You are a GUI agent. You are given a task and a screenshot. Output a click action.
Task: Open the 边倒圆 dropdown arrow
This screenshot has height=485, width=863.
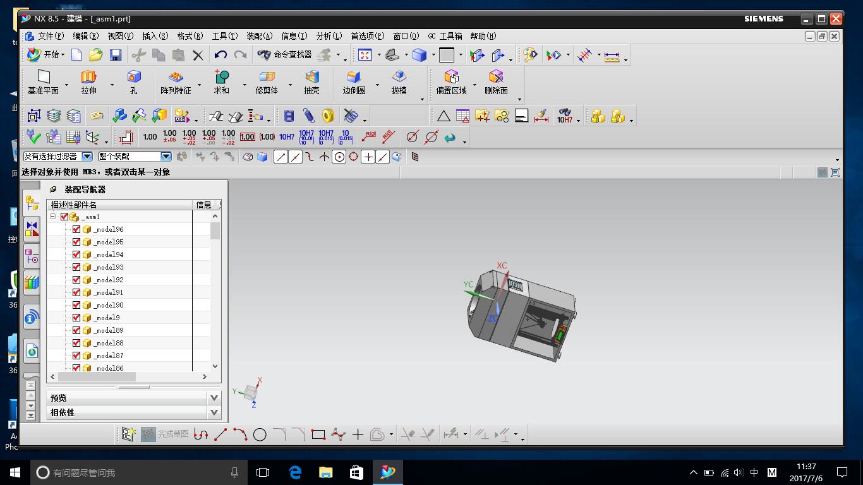[377, 85]
